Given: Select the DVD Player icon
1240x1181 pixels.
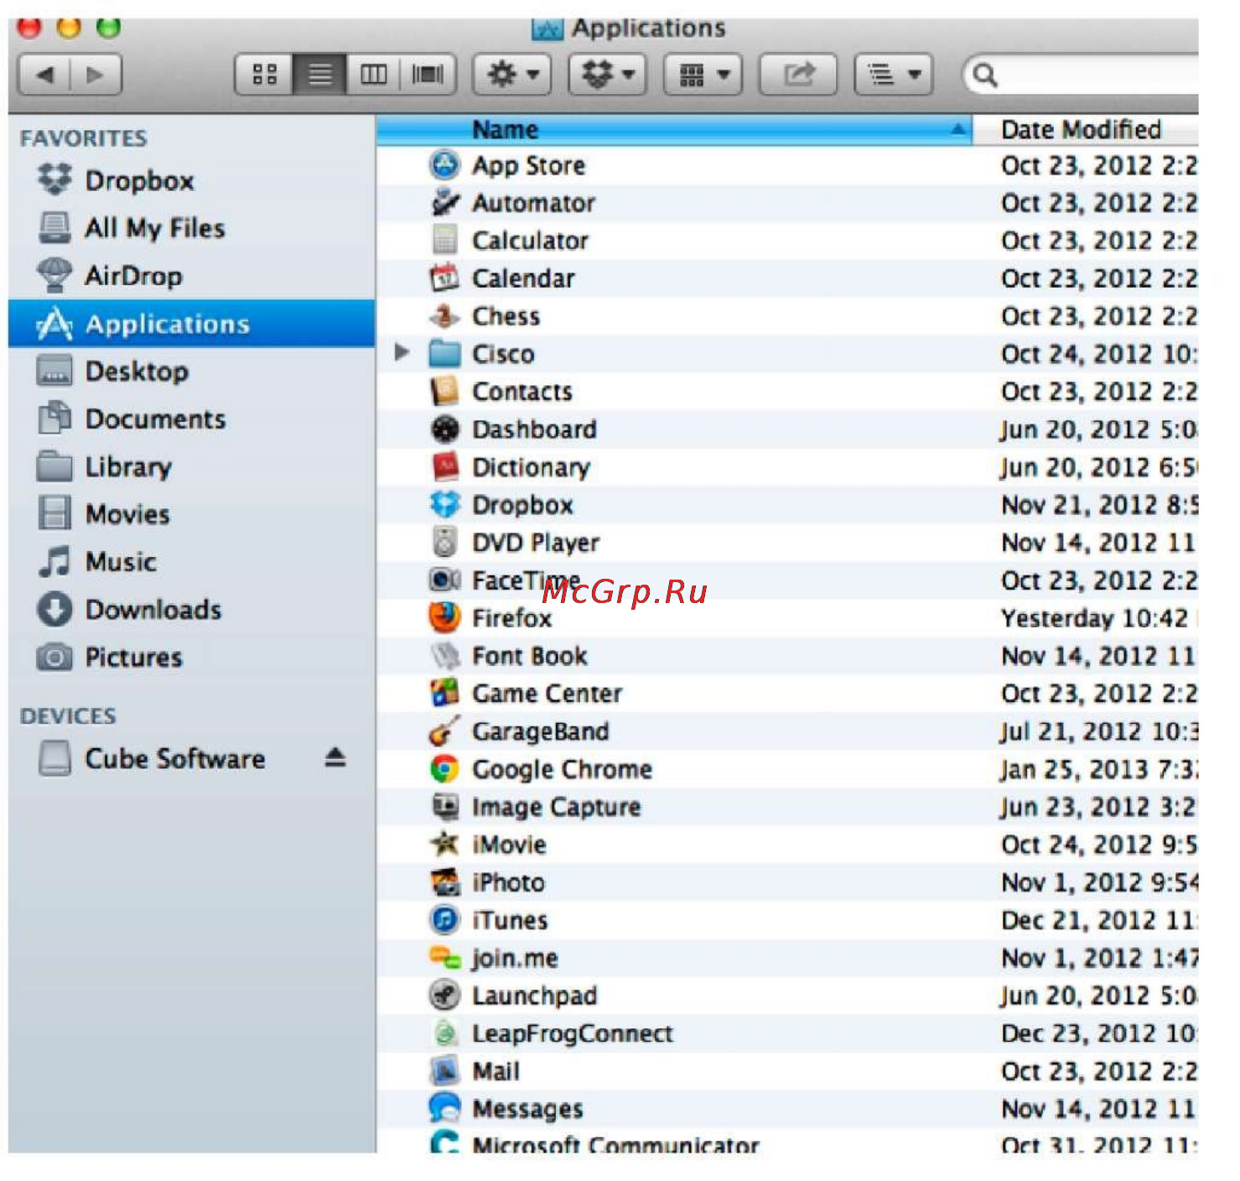Looking at the screenshot, I should point(444,542).
